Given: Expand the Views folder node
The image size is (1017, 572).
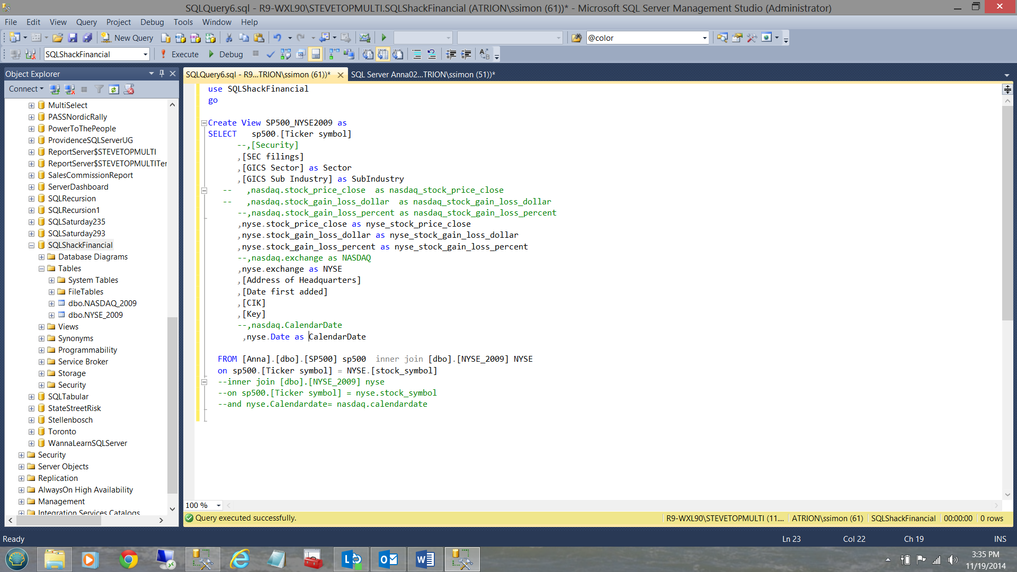Looking at the screenshot, I should (41, 327).
